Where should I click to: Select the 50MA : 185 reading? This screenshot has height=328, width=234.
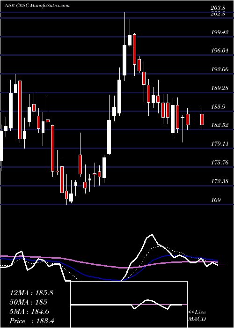point(29,302)
